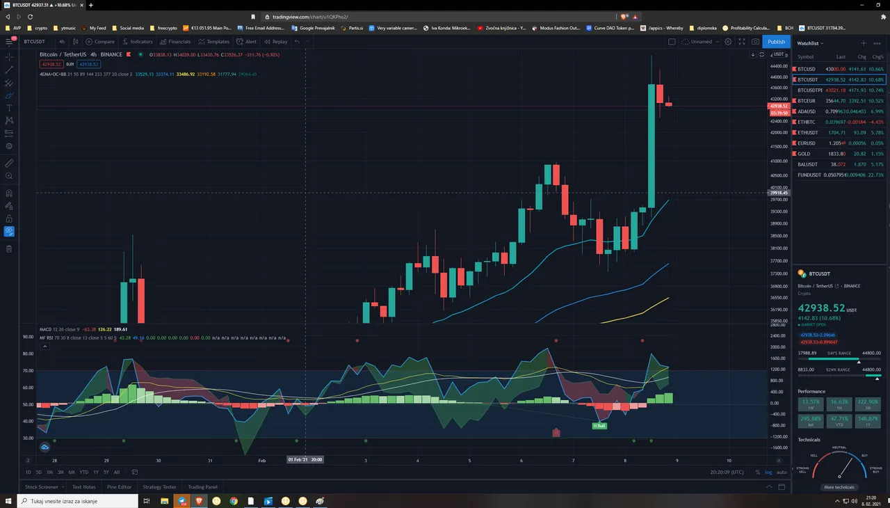Open the Watchlist dropdown

810,43
